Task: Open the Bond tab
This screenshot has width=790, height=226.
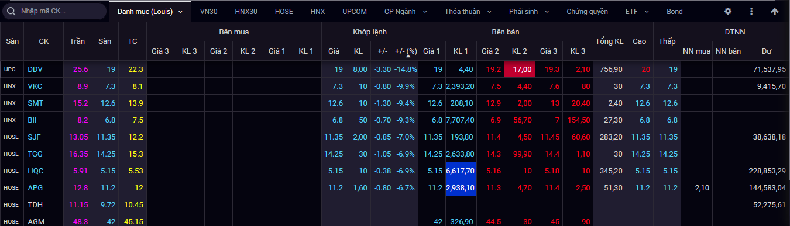Action: click(675, 11)
